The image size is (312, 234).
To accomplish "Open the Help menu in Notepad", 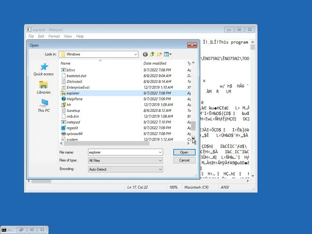I will tap(80, 36).
